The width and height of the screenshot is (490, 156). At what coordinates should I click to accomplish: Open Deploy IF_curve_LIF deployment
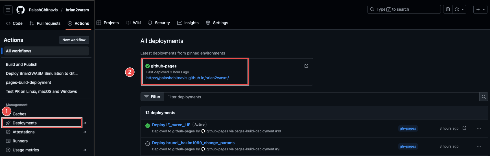coord(171,125)
